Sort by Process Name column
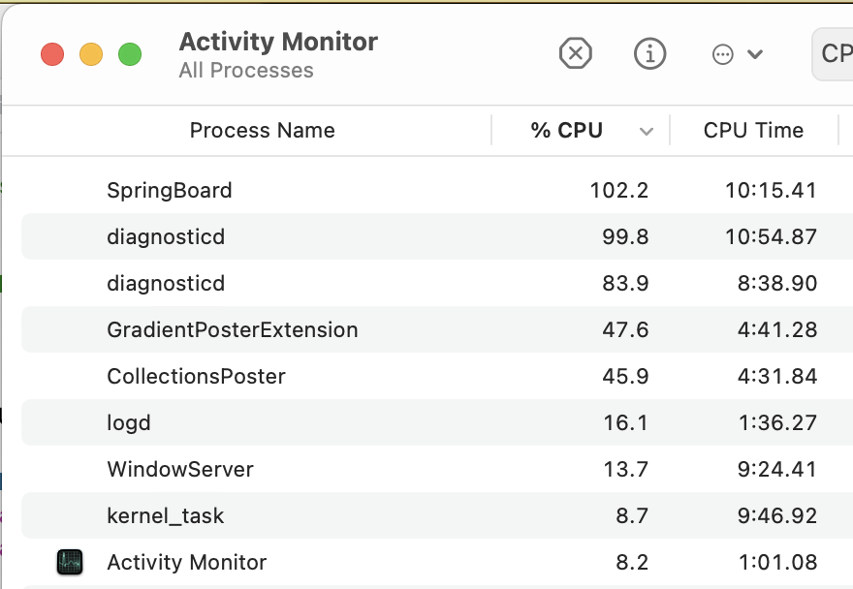This screenshot has width=853, height=589. 262,131
